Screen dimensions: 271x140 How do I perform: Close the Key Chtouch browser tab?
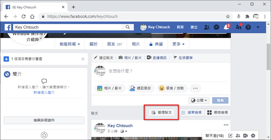tap(63, 7)
